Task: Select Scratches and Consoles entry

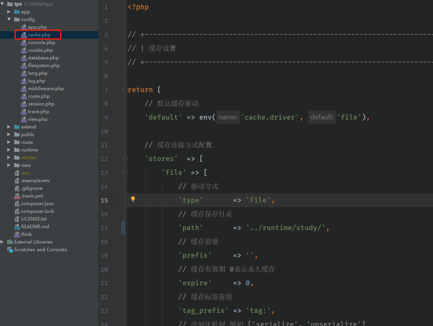Action: pos(41,249)
